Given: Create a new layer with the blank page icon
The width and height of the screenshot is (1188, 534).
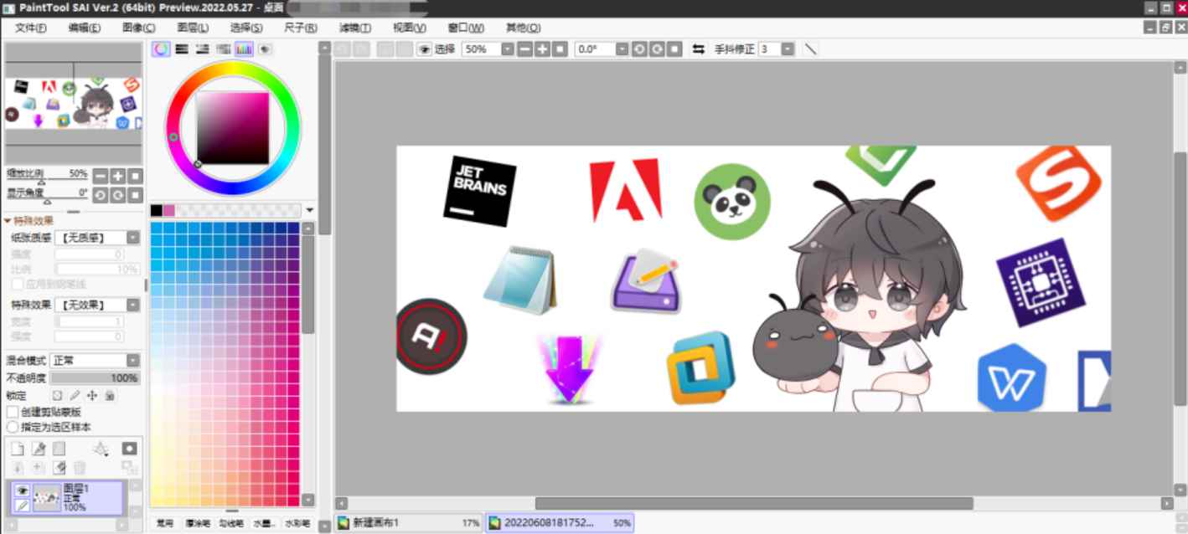Looking at the screenshot, I should [x=17, y=449].
